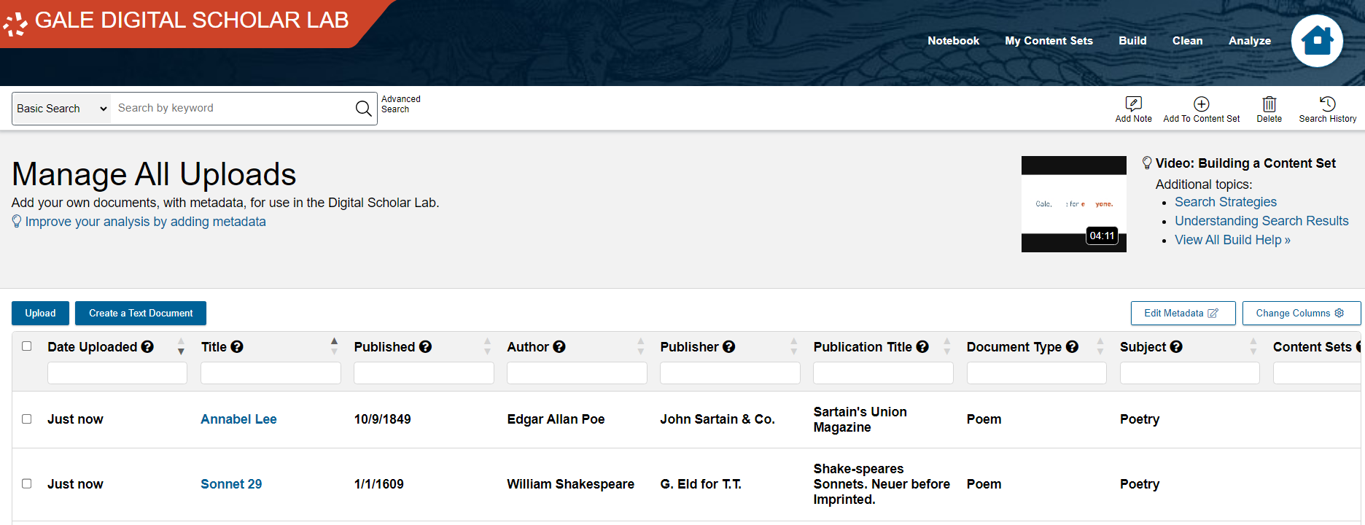Sort by Publication Title column arrows

click(946, 346)
